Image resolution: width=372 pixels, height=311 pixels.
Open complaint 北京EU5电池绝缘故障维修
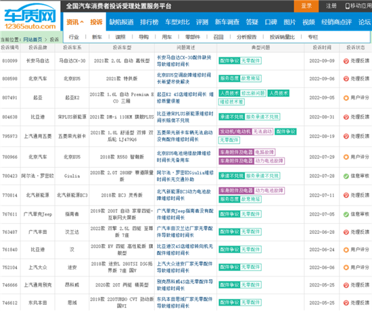pos(183,157)
